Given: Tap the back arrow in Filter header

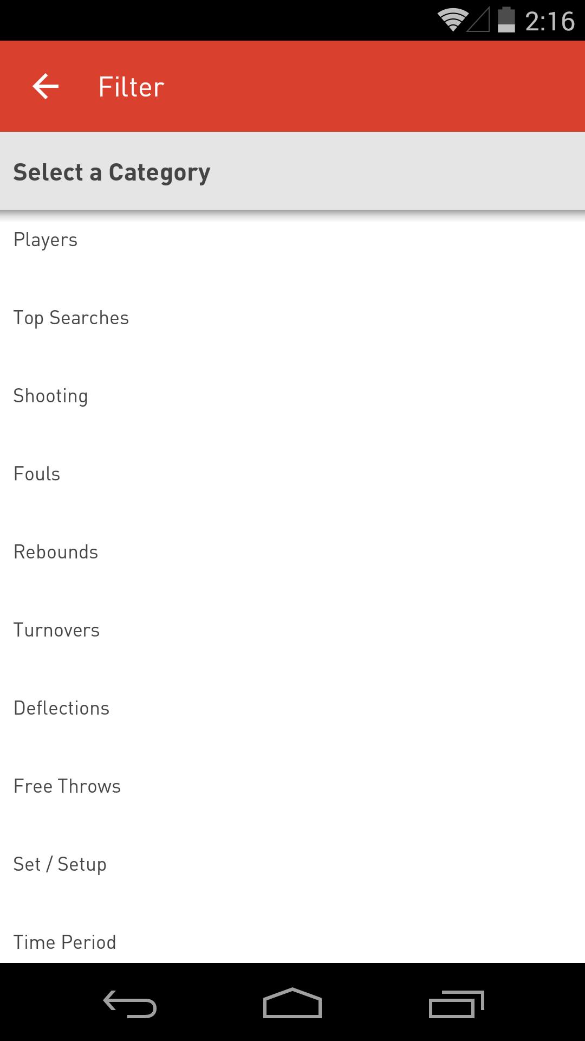Looking at the screenshot, I should click(45, 87).
